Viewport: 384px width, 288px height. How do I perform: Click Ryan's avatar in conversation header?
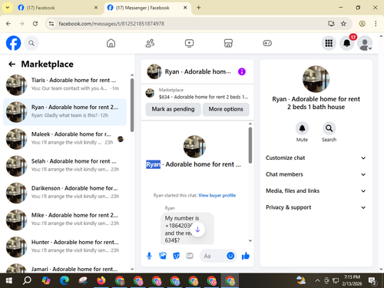(154, 71)
